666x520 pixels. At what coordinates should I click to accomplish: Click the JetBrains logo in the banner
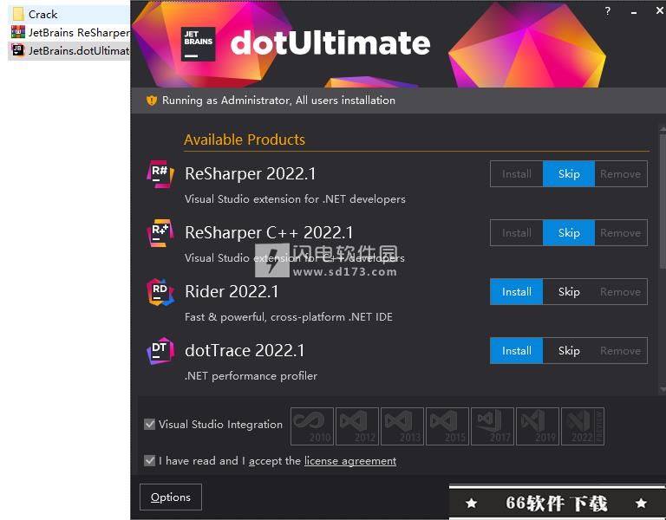click(x=198, y=44)
